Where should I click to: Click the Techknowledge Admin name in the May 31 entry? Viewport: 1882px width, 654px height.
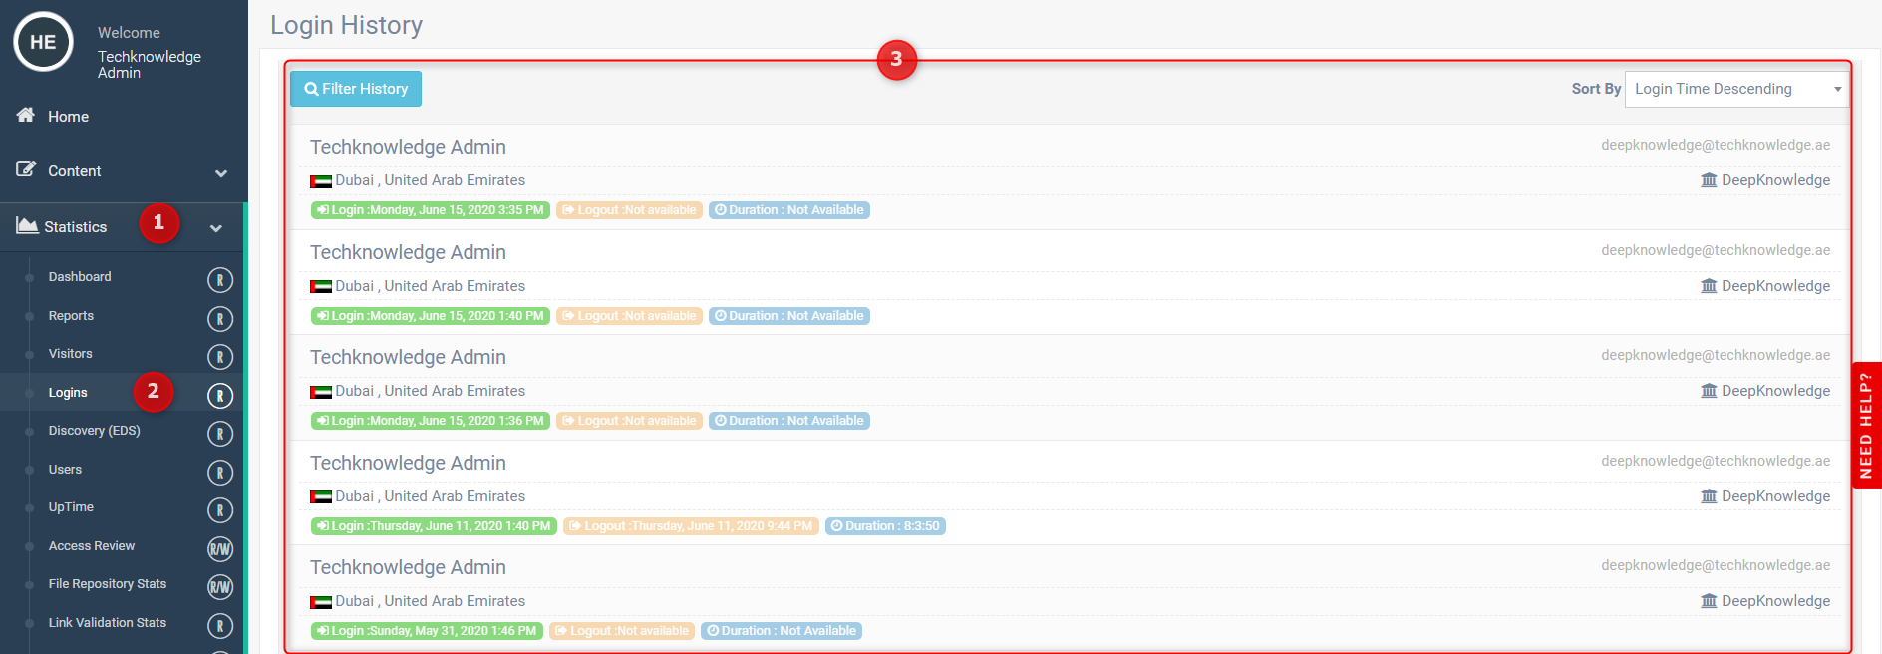[408, 567]
